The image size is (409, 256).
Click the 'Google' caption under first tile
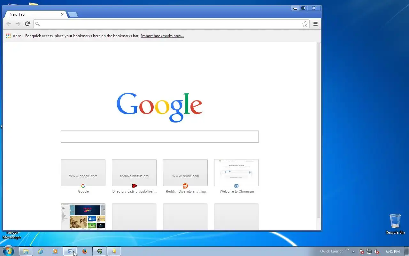point(83,191)
